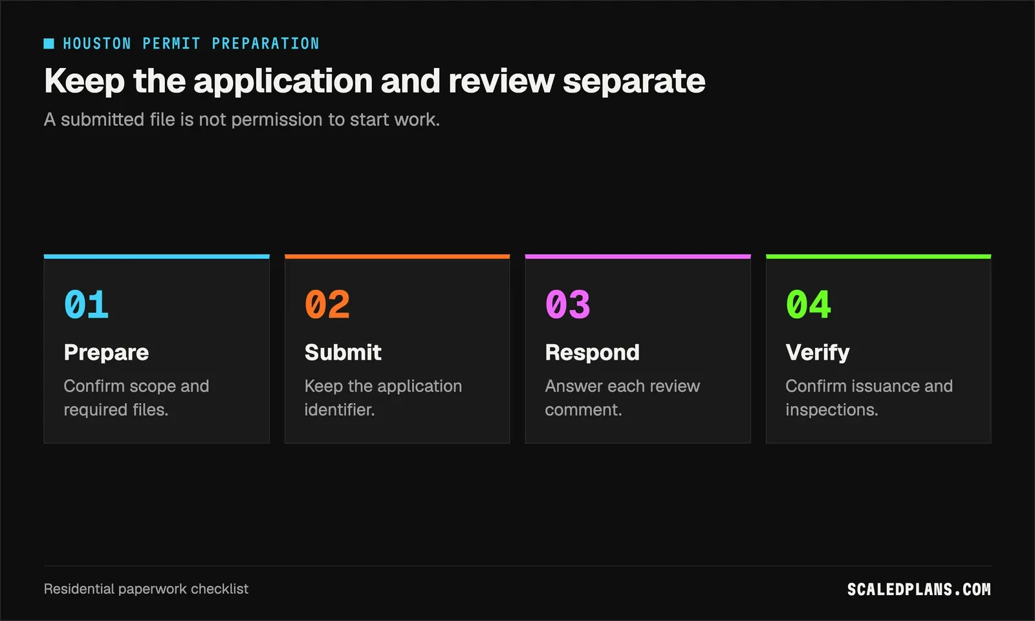This screenshot has width=1035, height=621.
Task: Click the 'Respond' step title
Action: pos(593,353)
